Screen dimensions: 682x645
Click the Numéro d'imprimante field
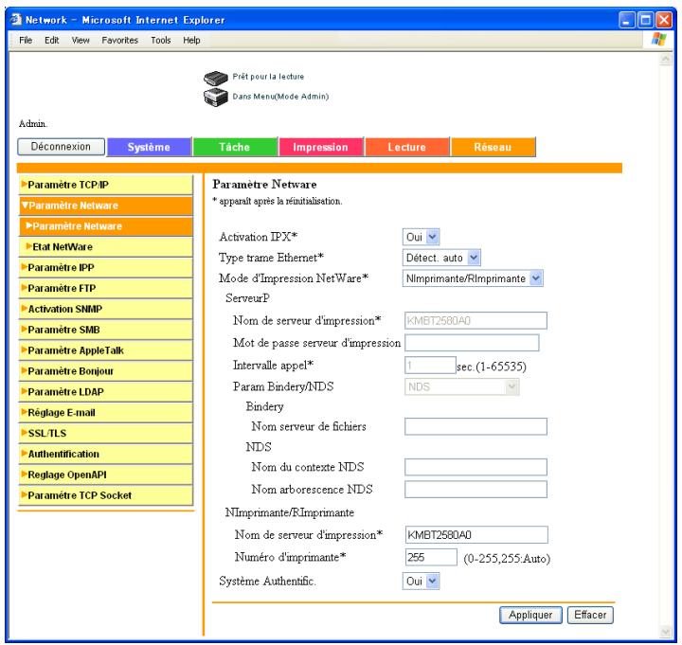click(431, 557)
